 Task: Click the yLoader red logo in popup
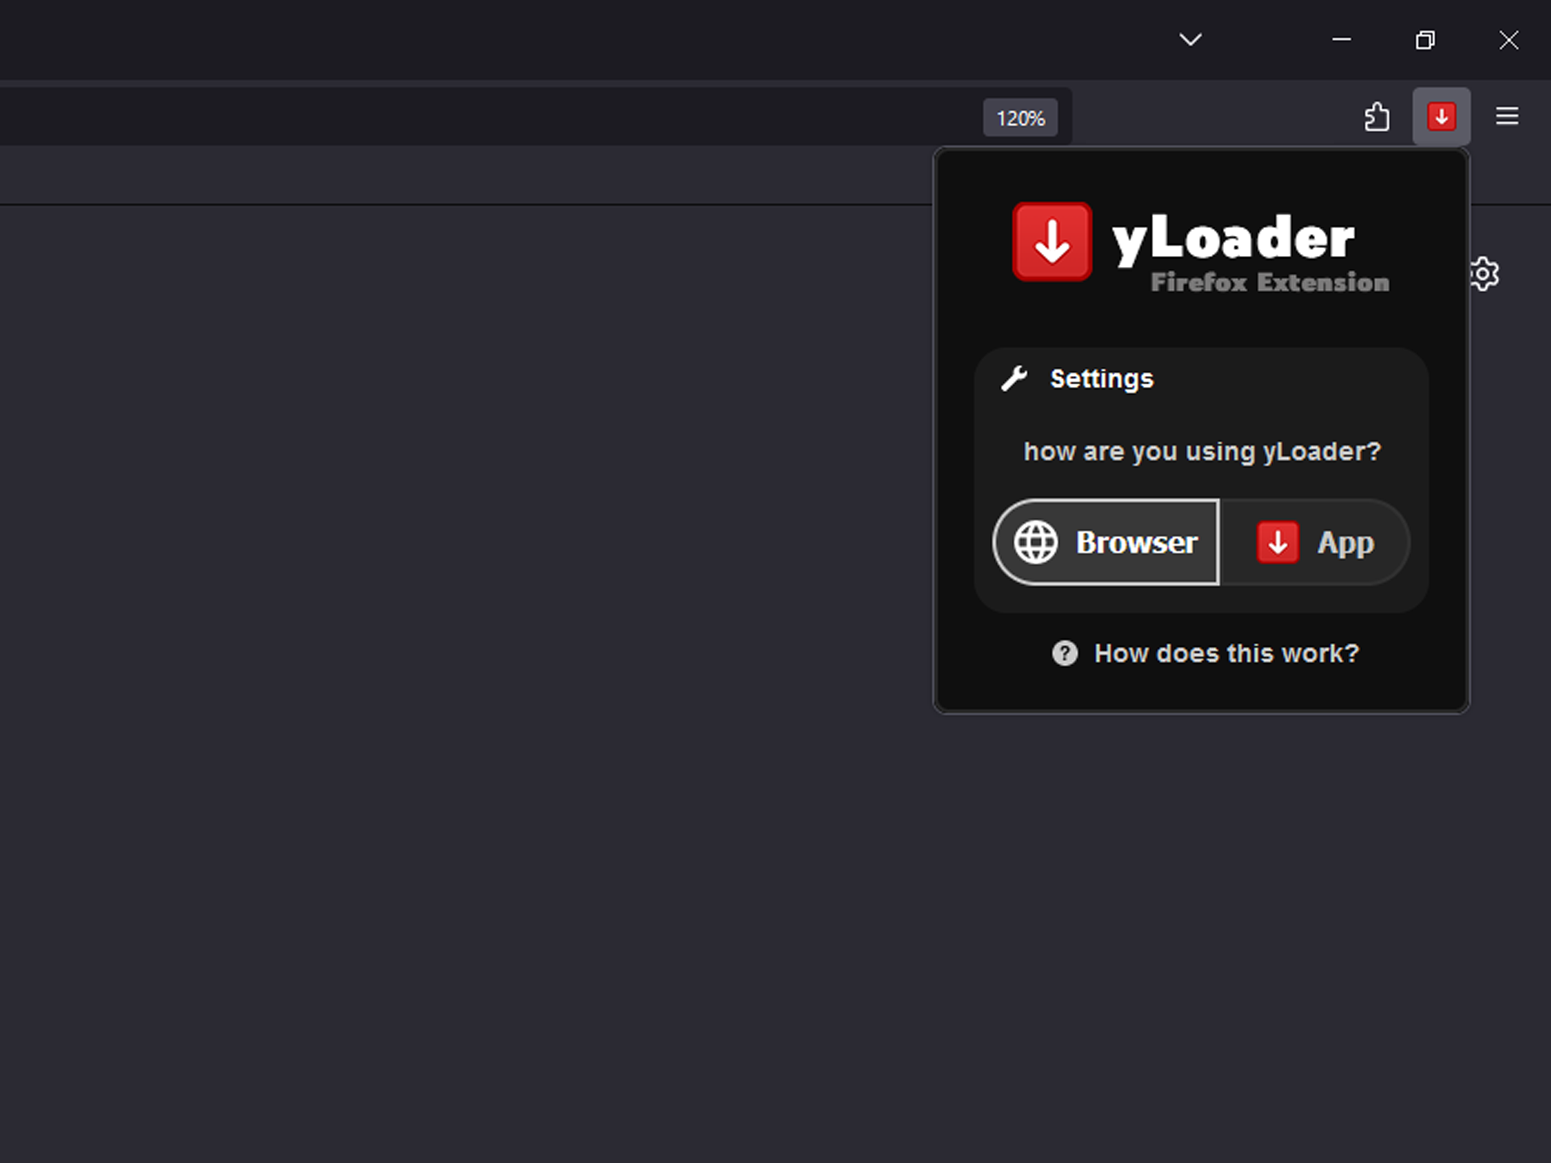tap(1051, 242)
